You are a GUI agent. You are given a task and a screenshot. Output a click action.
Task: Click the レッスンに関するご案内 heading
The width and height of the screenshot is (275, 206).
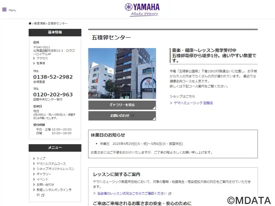click(117, 174)
